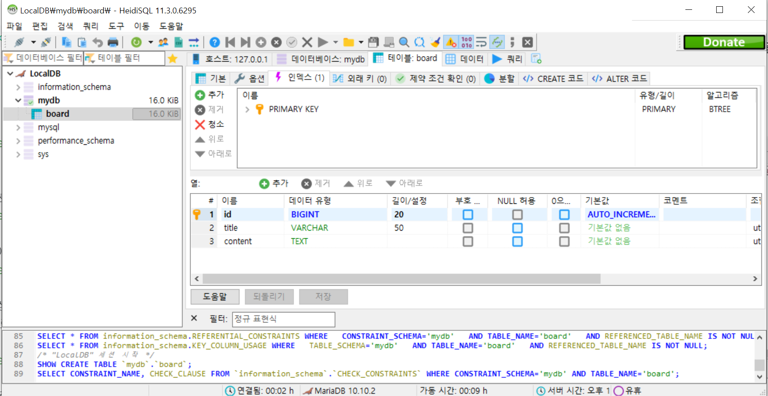Select the board table in the tree
The width and height of the screenshot is (768, 396).
coord(58,114)
